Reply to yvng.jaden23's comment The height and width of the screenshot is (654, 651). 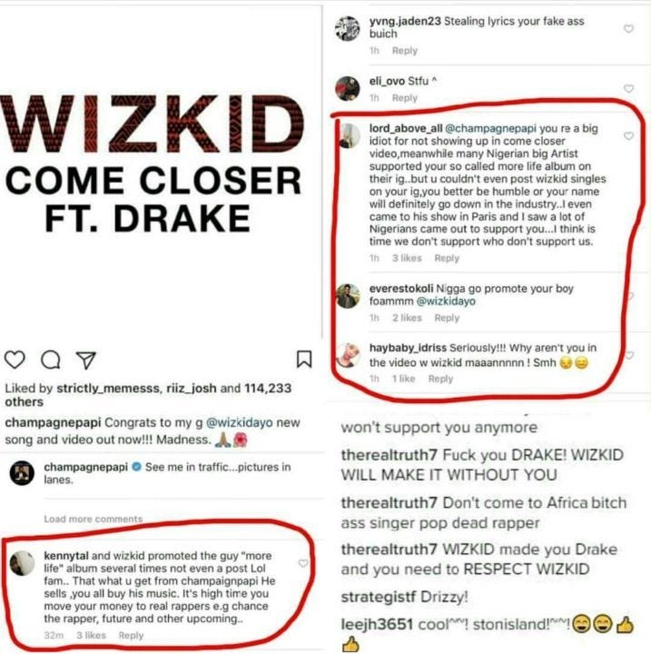[x=405, y=51]
